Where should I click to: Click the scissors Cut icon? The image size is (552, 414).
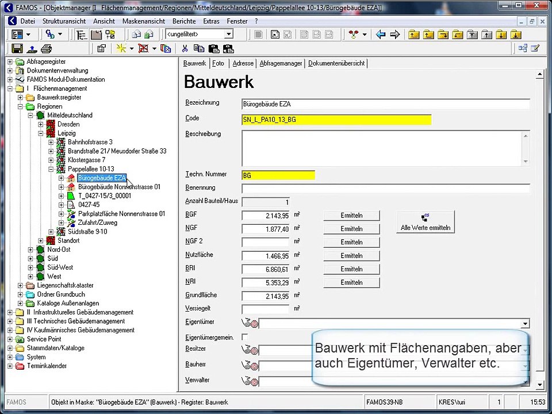click(186, 49)
